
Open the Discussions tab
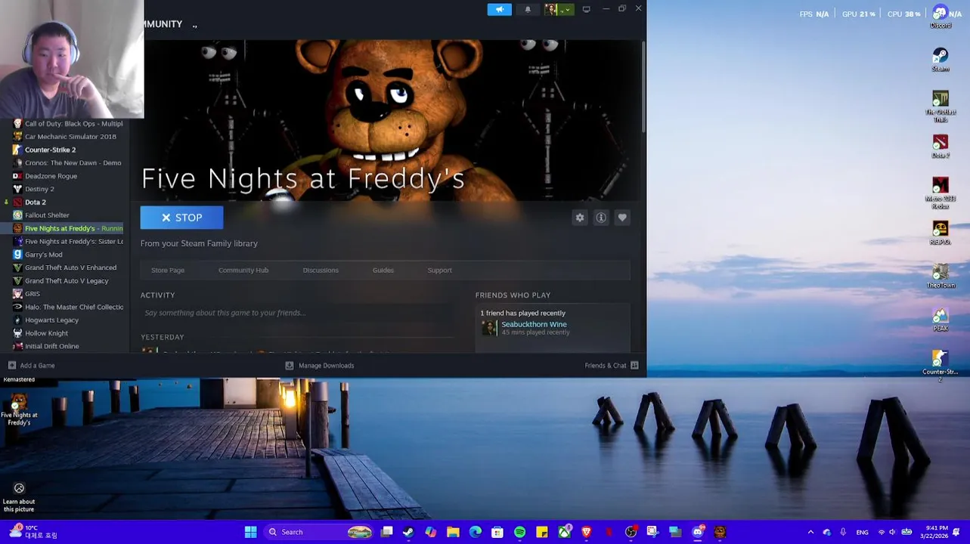[x=321, y=270]
